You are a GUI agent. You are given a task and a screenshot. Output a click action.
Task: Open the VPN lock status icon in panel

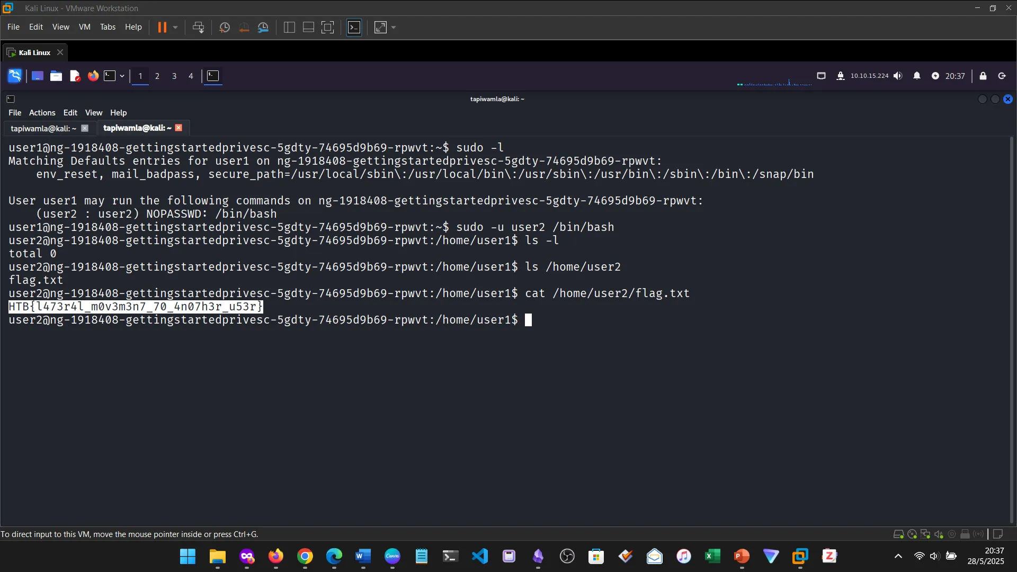pos(841,76)
